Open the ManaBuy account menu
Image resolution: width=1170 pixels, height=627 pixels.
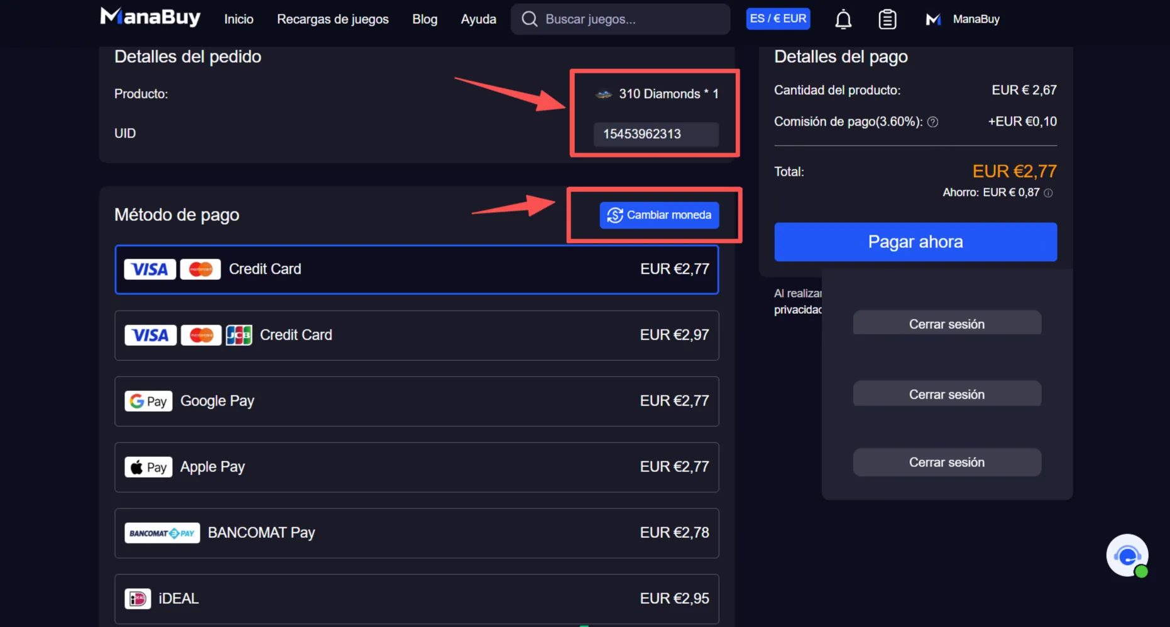963,19
